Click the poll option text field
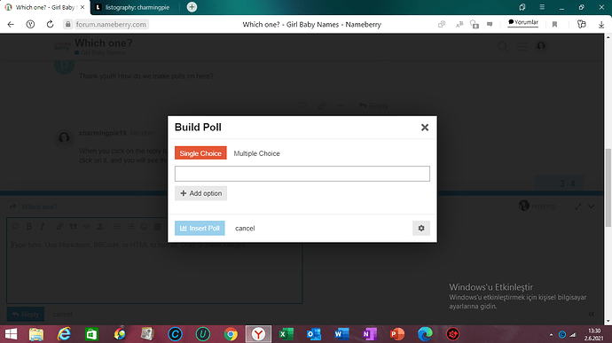The width and height of the screenshot is (612, 343). [302, 174]
